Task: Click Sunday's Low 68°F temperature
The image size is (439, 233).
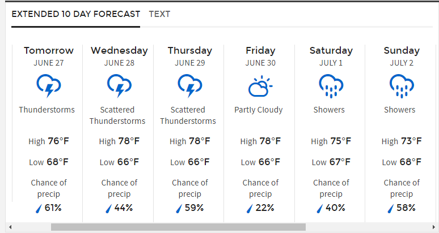Action: (402, 162)
